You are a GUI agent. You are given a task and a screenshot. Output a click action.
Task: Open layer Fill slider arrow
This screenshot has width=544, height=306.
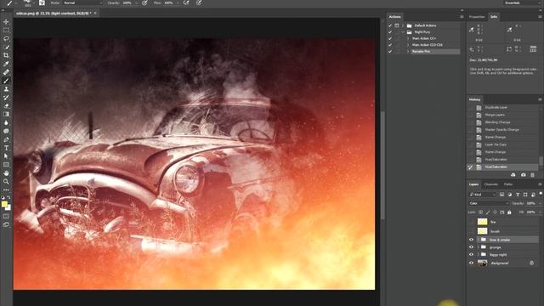click(540, 212)
